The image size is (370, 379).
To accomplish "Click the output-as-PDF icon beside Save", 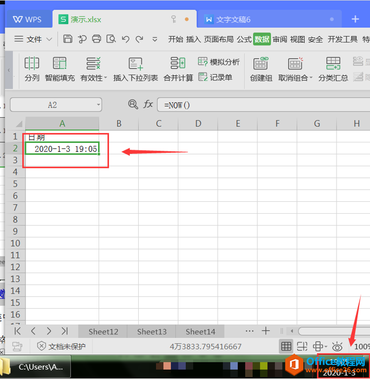I will pos(82,39).
